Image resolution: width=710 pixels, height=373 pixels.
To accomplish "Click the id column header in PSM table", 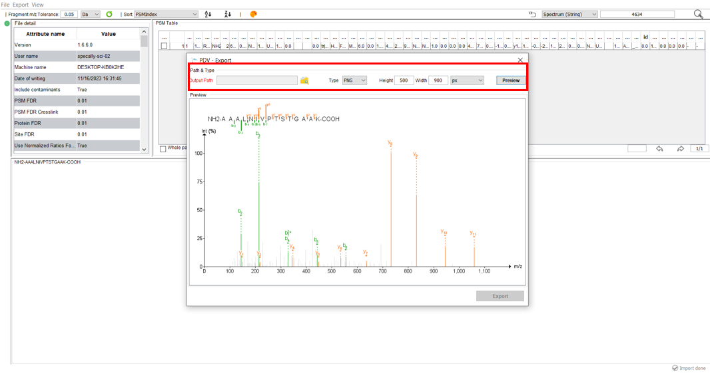I will (x=645, y=37).
